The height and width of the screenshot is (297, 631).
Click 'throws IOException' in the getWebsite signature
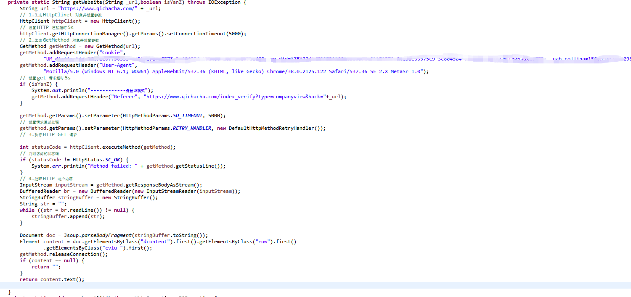(214, 3)
